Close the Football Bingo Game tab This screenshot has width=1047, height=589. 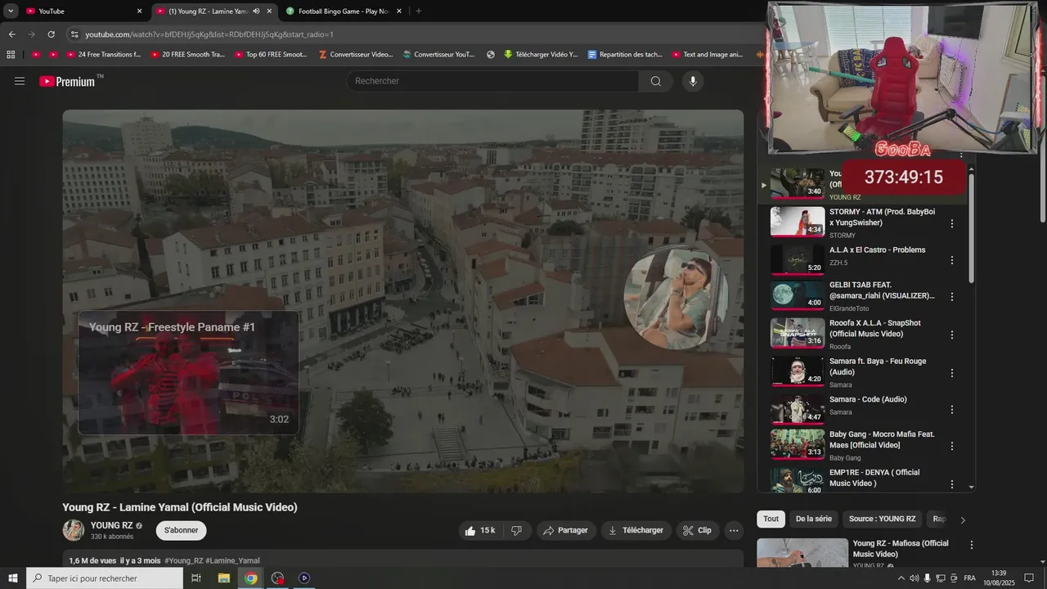tap(399, 11)
